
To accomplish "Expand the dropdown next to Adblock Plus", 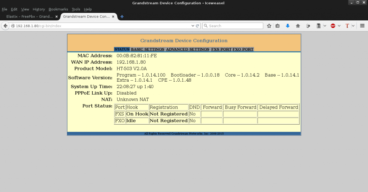I will [339, 26].
